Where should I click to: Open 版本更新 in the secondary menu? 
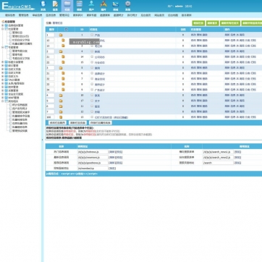click(187, 15)
